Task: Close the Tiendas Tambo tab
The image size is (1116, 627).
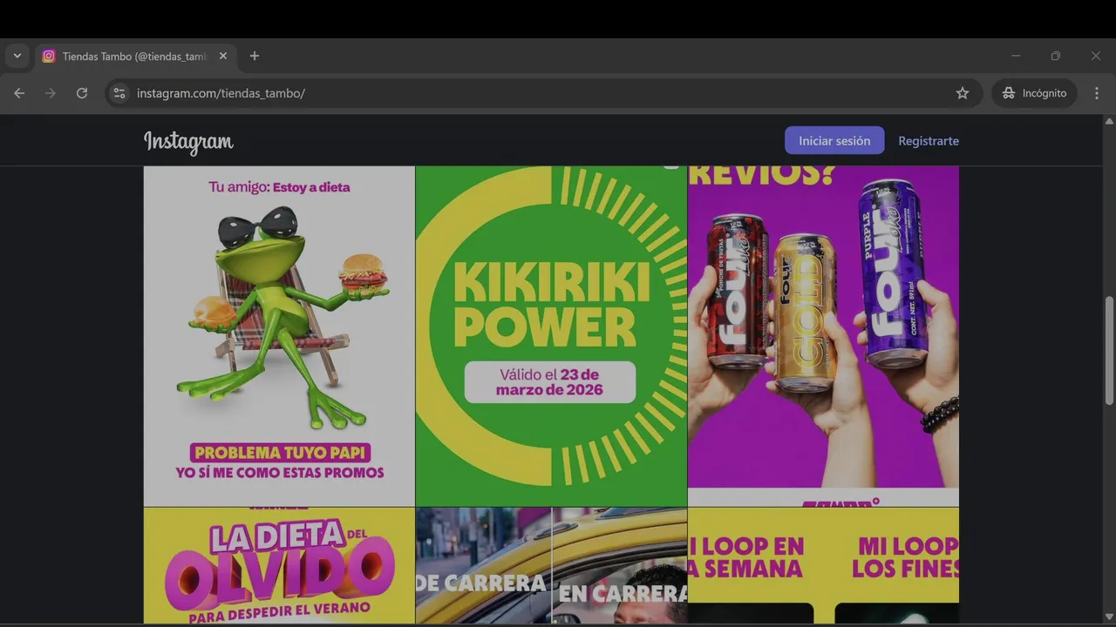Action: click(223, 56)
